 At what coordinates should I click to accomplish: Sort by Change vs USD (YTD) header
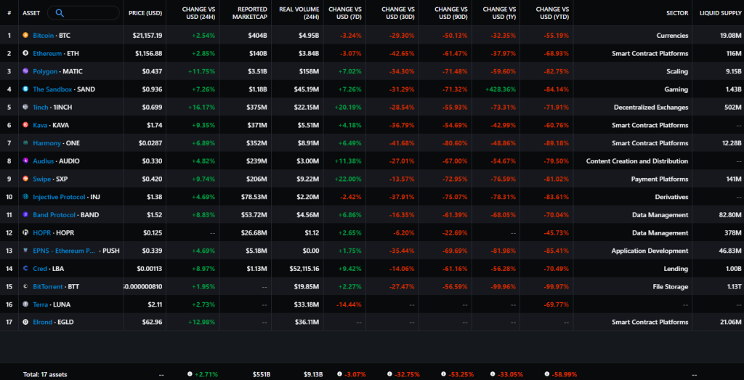[552, 13]
